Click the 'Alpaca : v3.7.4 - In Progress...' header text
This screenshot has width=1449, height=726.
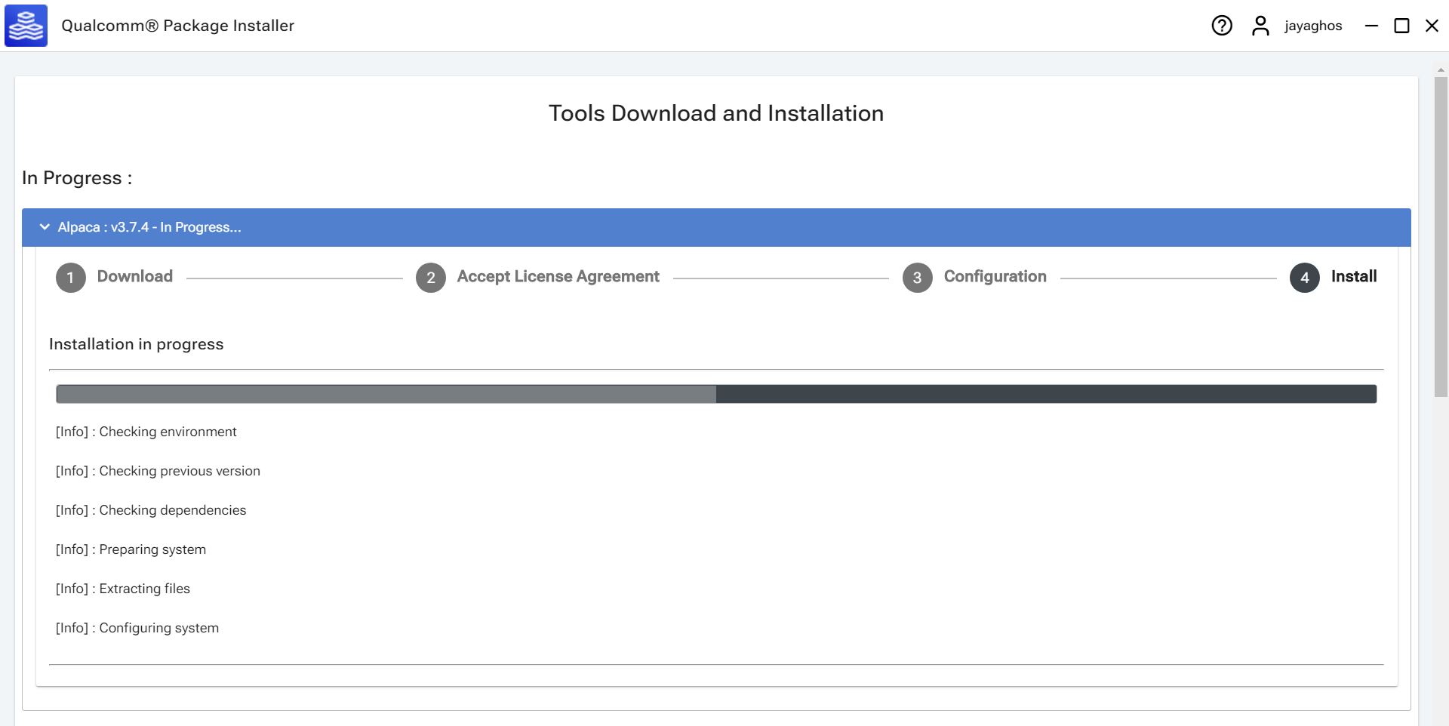tap(149, 227)
